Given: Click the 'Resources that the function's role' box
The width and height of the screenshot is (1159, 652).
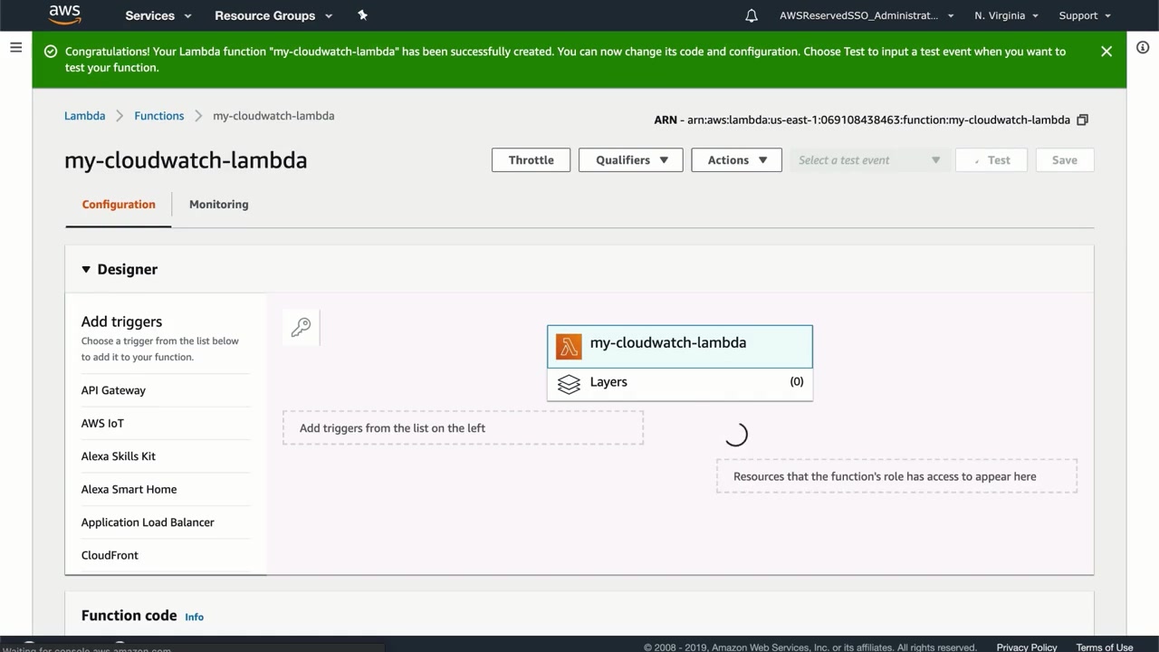Looking at the screenshot, I should click(896, 476).
